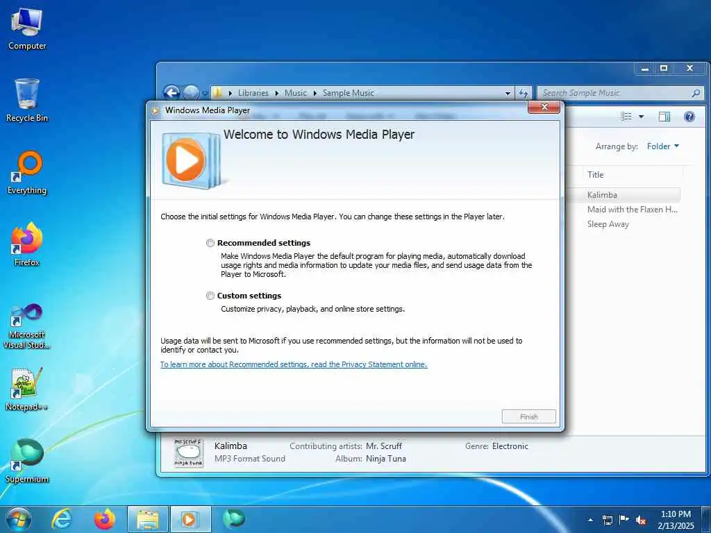
Task: Open Explorer help question mark icon
Action: pyautogui.click(x=689, y=117)
